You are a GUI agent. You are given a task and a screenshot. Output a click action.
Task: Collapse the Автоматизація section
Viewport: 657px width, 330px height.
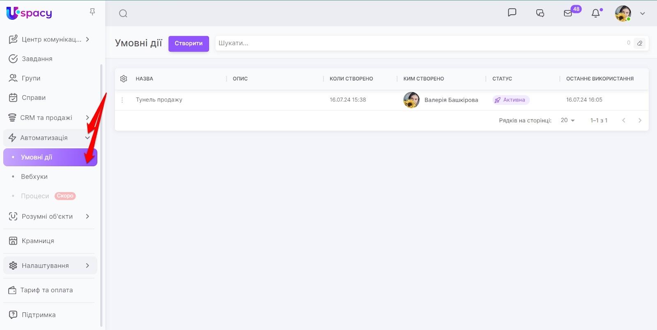coord(87,138)
